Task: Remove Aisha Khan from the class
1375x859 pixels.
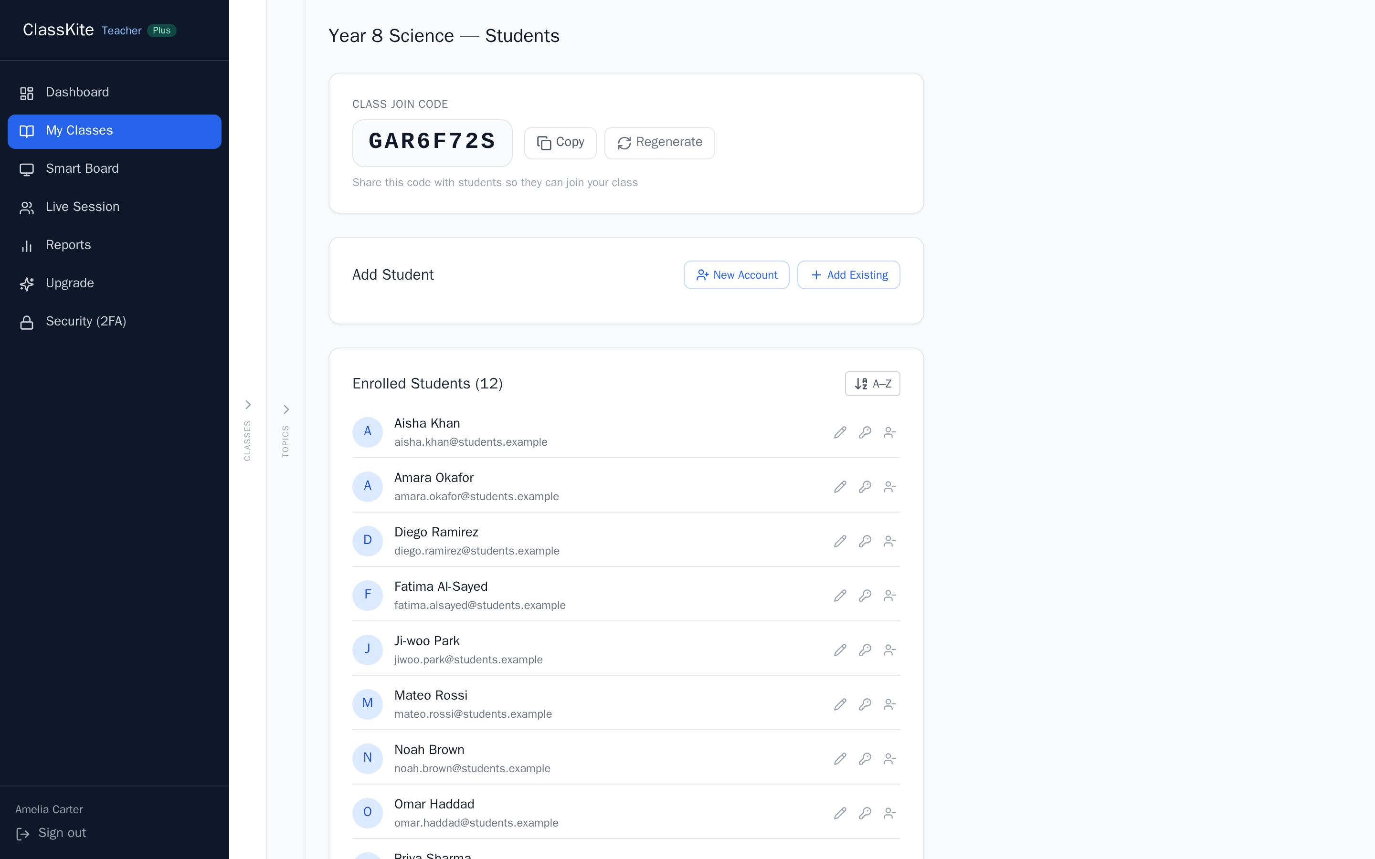Action: 890,432
